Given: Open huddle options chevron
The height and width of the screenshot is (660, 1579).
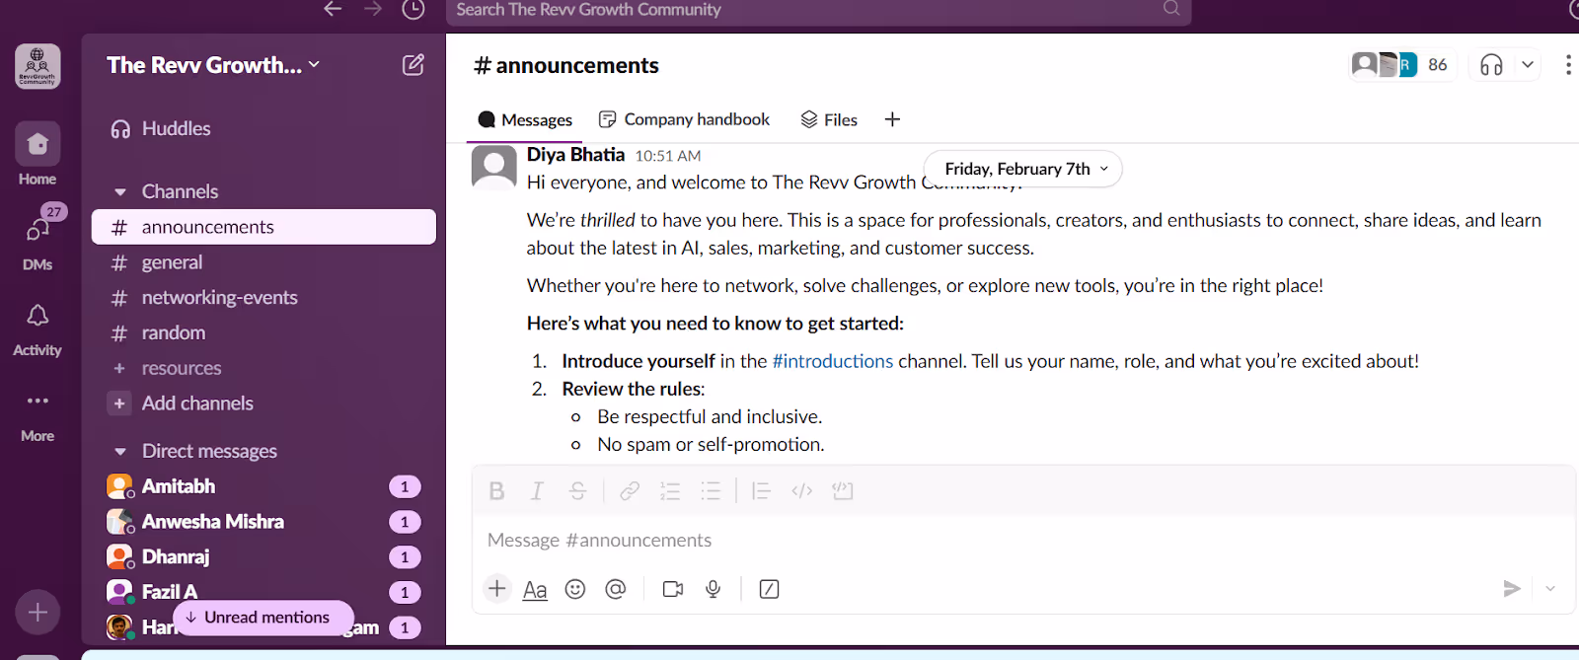Looking at the screenshot, I should pyautogui.click(x=1528, y=65).
